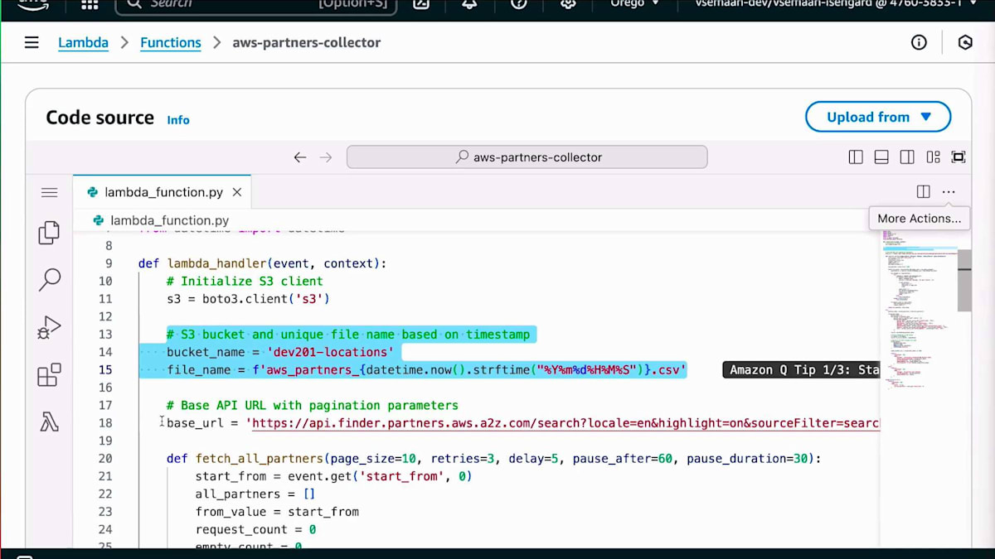Toggle full screen editor icon
This screenshot has height=559, width=995.
[x=959, y=157]
